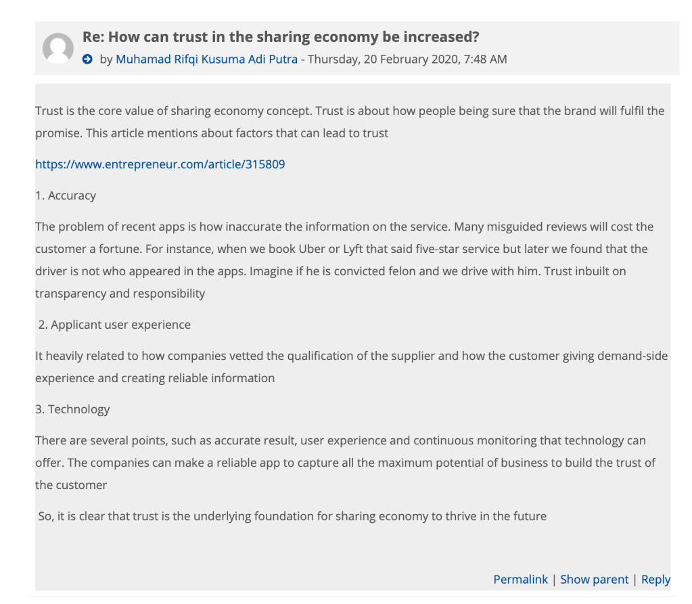Open the entrepreneur.com article link

pyautogui.click(x=160, y=164)
